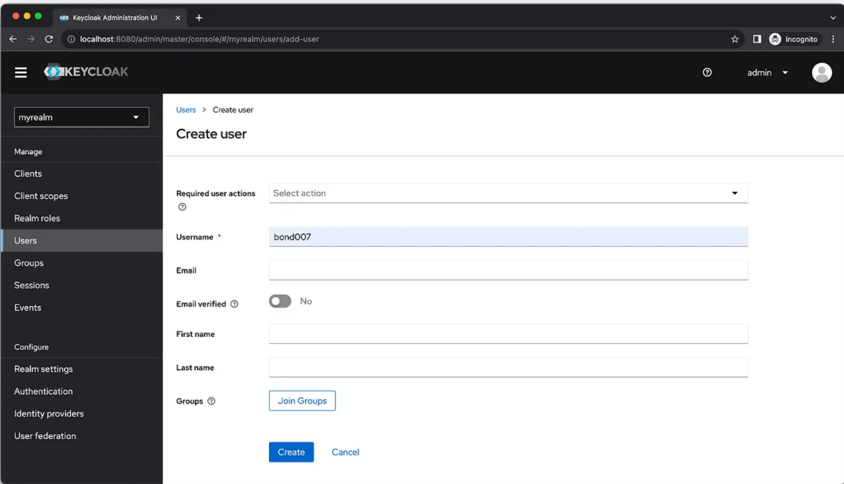
Task: Show help for Required user actions
Action: pyautogui.click(x=182, y=207)
